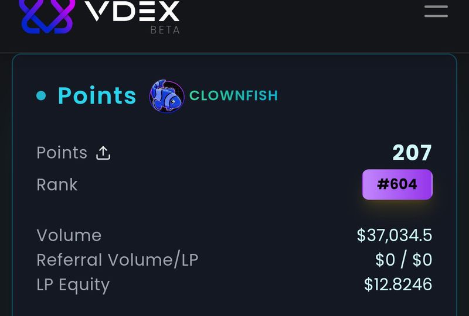
Task: Click the 207 points value
Action: click(412, 153)
